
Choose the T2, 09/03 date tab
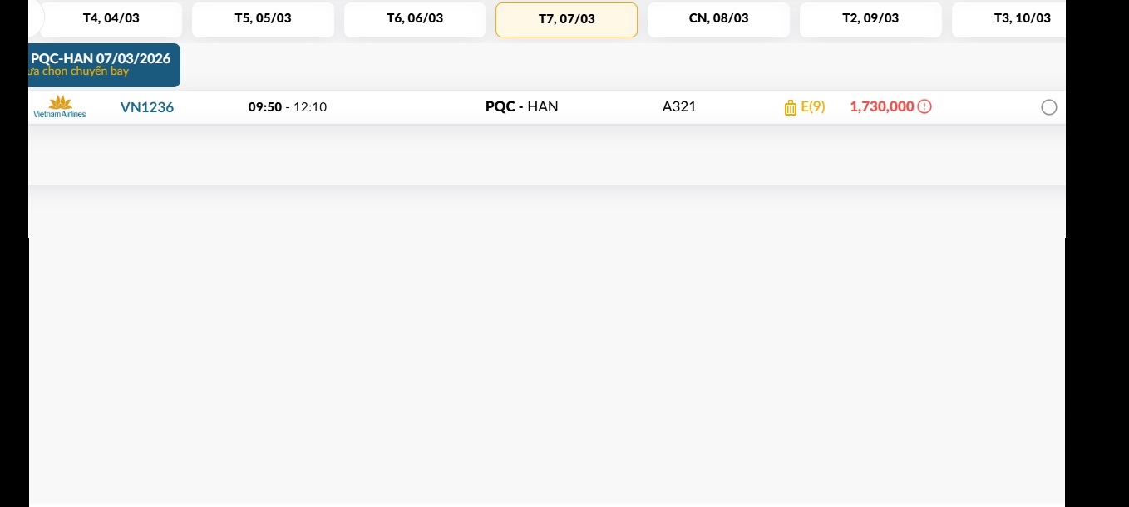point(870,19)
